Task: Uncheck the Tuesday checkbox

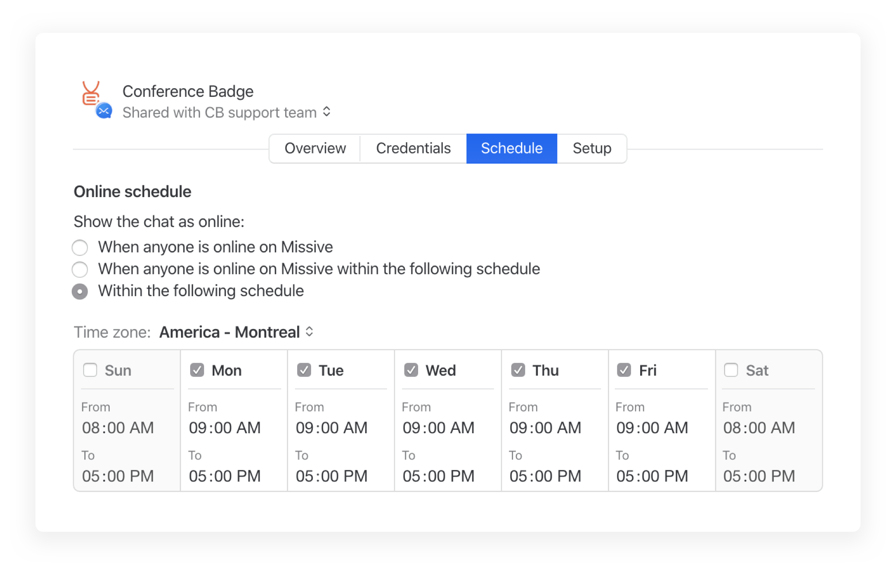Action: [x=304, y=370]
